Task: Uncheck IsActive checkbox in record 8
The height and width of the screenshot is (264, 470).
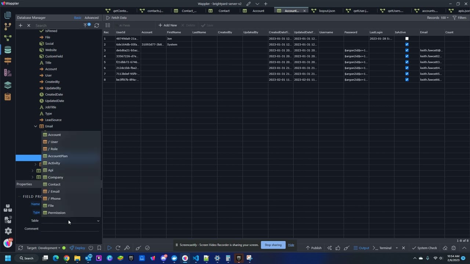Action: [407, 80]
